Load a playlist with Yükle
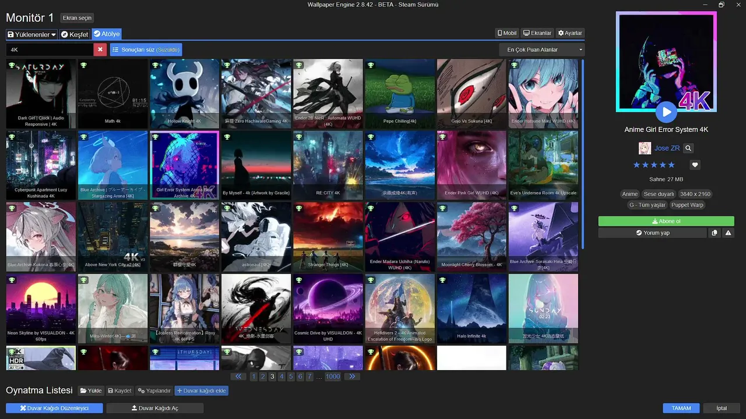Screen dimensions: 746x419 90,391
